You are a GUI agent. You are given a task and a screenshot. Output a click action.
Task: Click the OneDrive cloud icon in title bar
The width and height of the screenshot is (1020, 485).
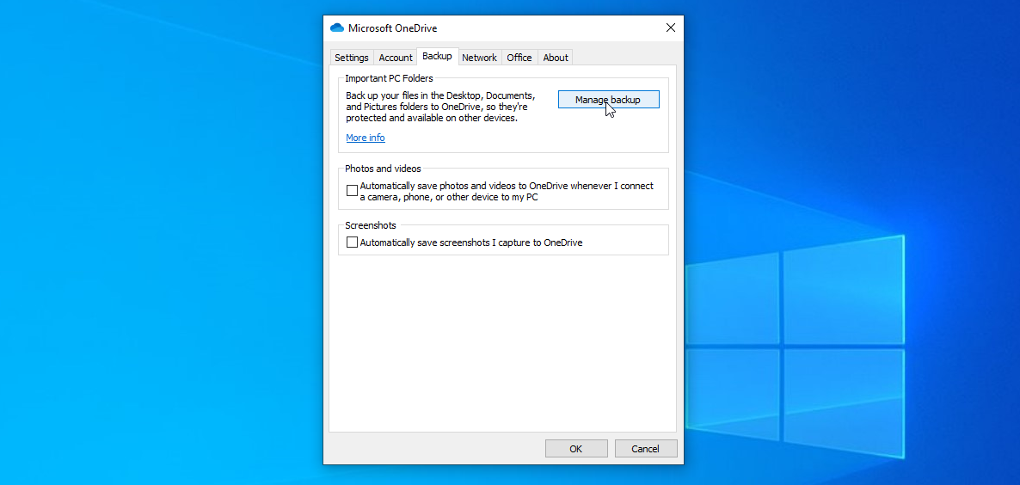coord(336,28)
